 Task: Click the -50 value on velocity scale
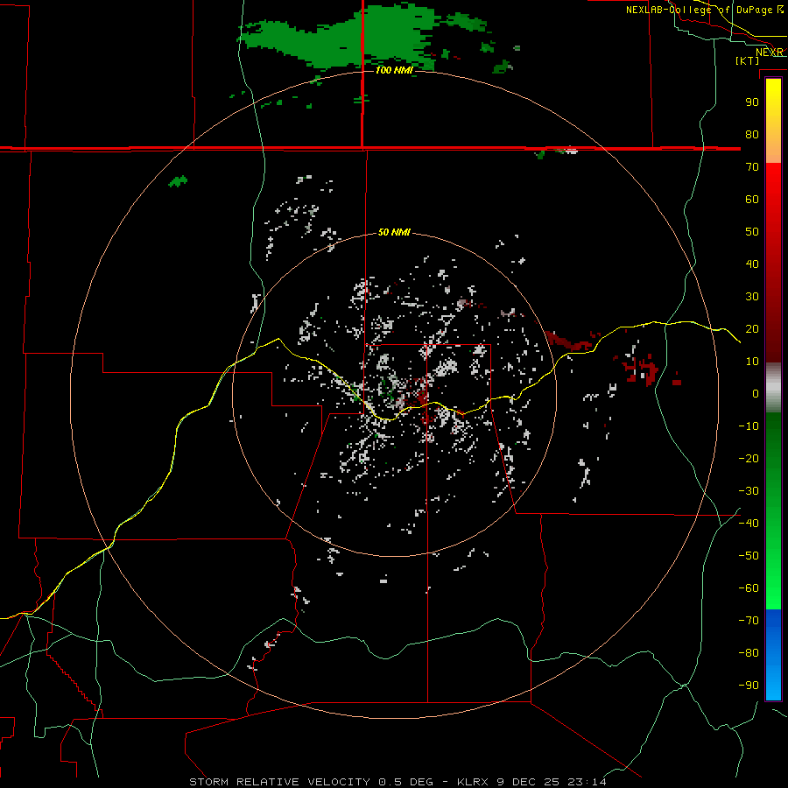pos(749,556)
